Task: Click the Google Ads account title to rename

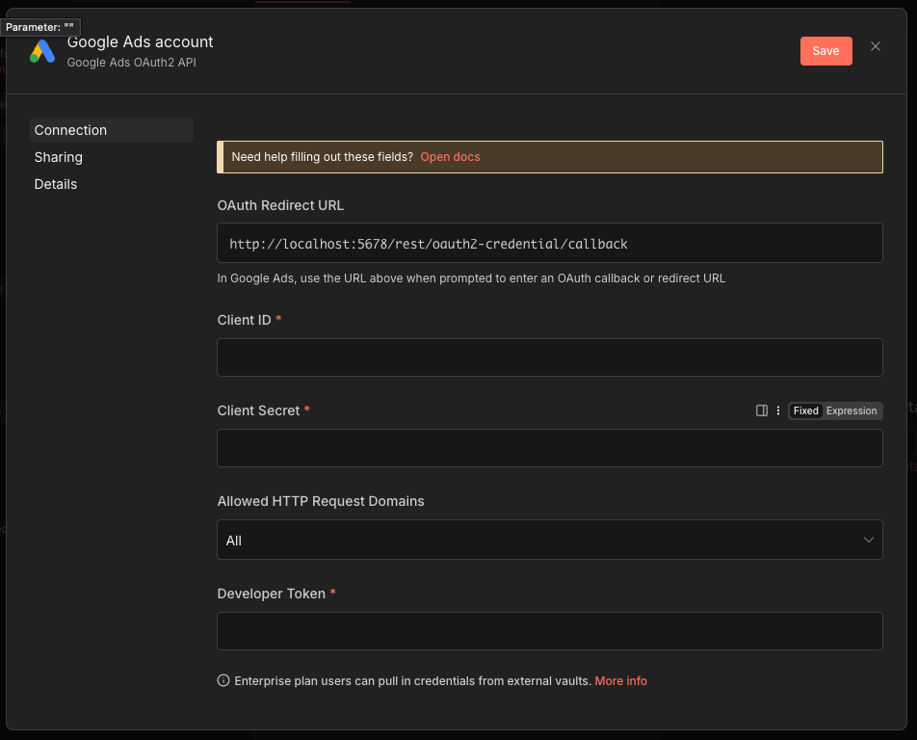Action: [140, 42]
